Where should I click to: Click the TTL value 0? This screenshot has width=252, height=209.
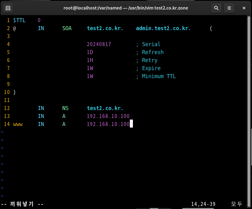pos(39,20)
